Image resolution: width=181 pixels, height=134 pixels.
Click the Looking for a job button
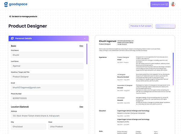point(160,5)
